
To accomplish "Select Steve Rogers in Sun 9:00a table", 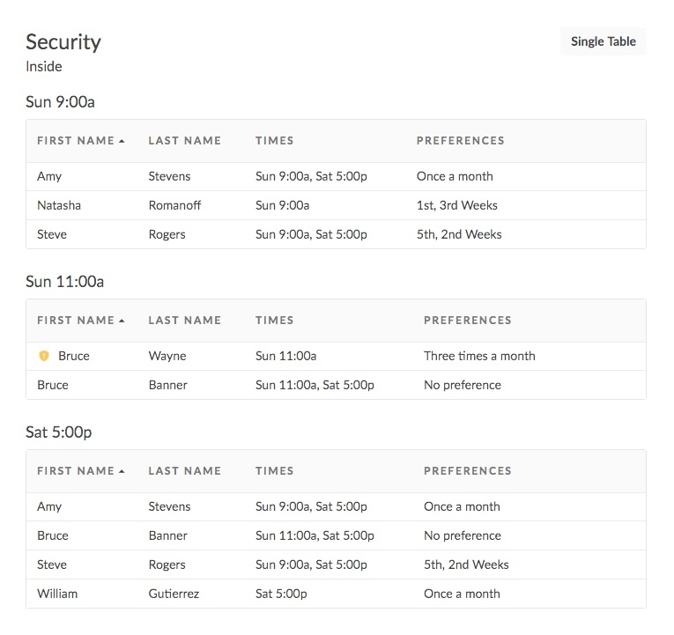I will [52, 234].
